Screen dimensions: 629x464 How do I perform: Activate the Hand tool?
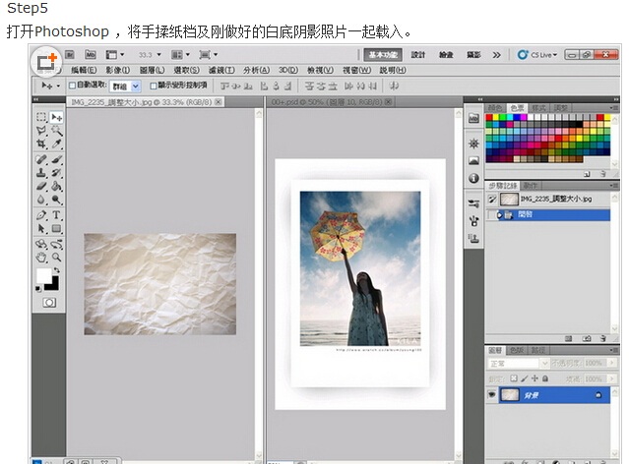(42, 257)
